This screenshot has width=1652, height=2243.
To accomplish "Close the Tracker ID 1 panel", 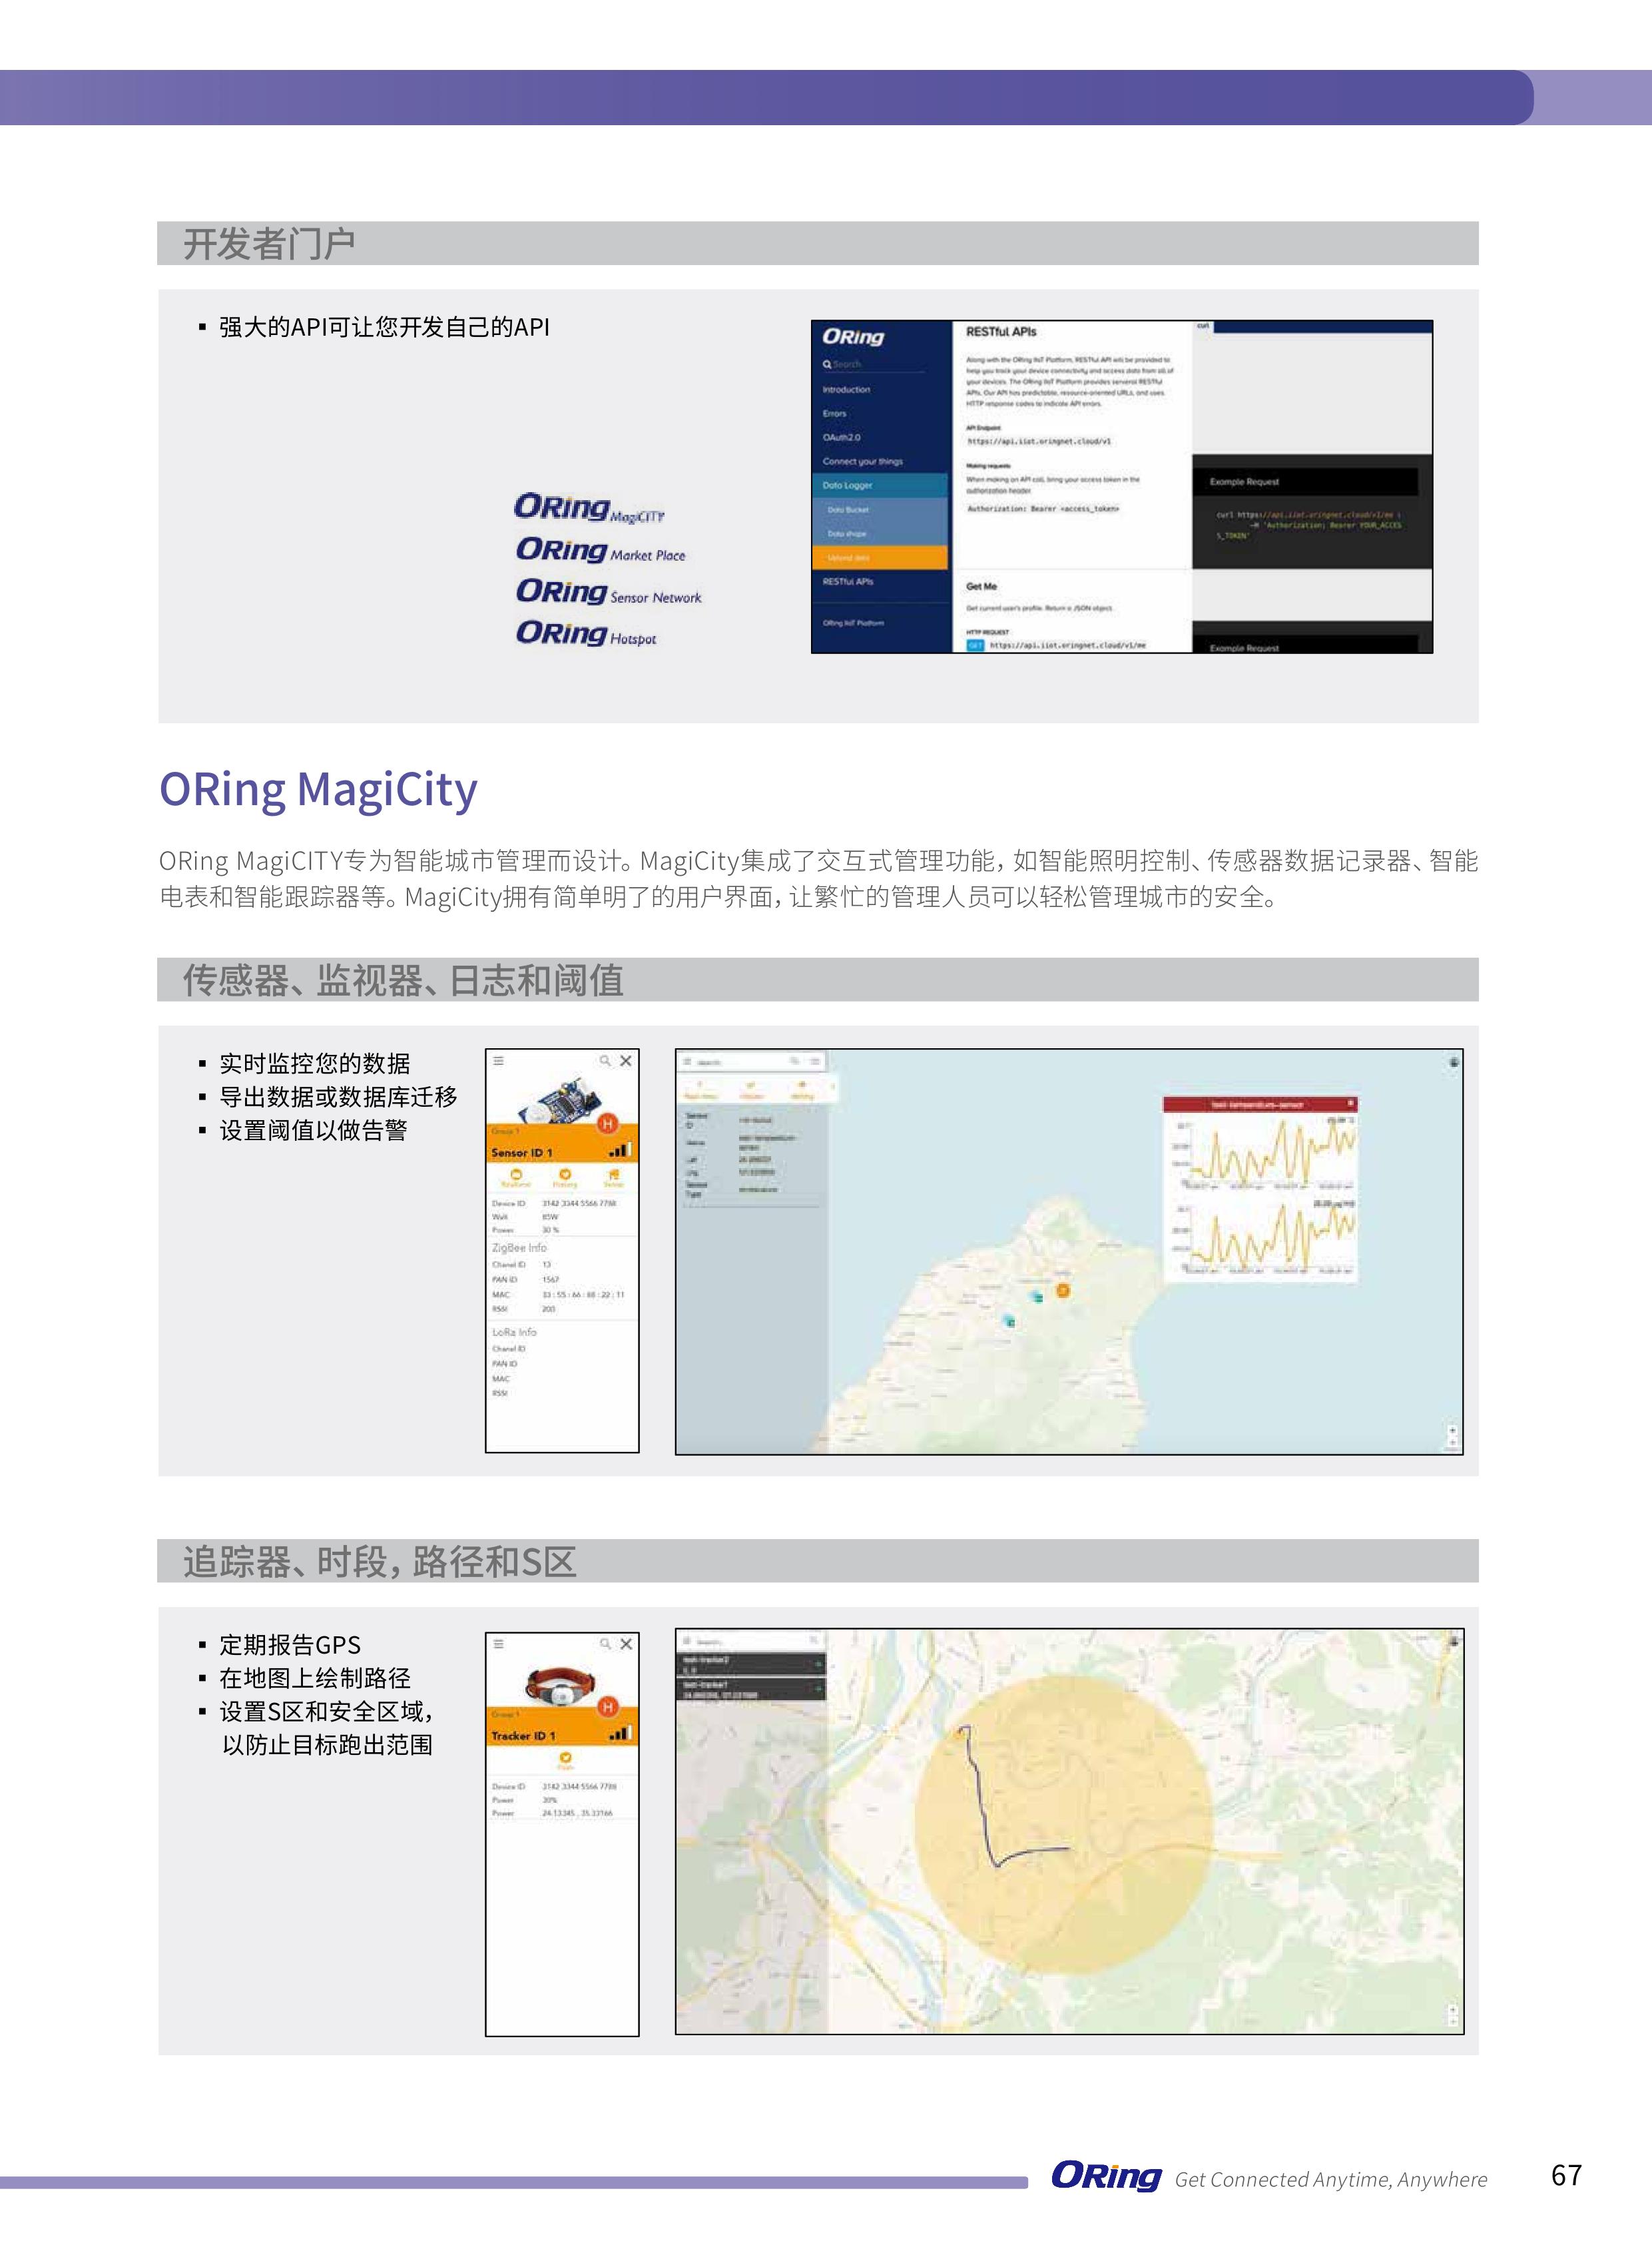I will click(626, 1644).
